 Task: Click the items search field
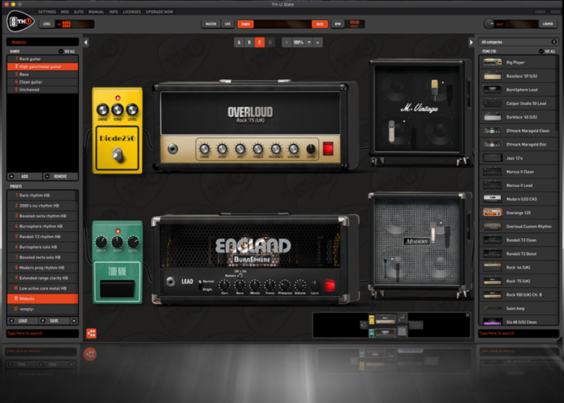coord(518,333)
